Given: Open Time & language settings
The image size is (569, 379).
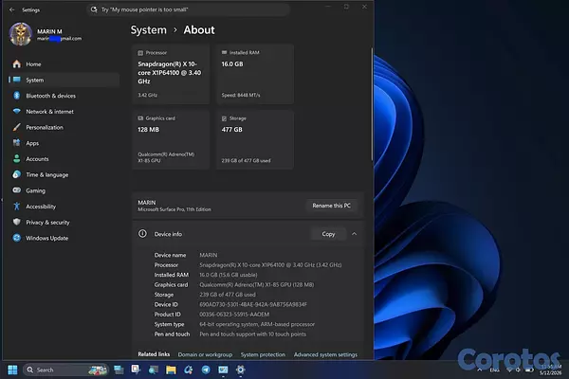Looking at the screenshot, I should 64,174.
